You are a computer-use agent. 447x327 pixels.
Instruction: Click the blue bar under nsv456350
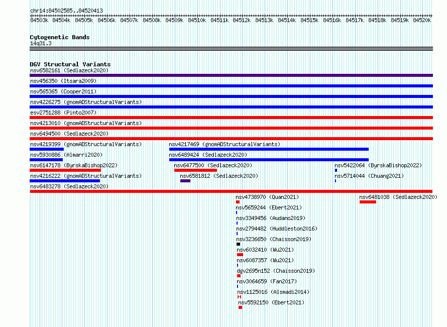tap(231, 86)
